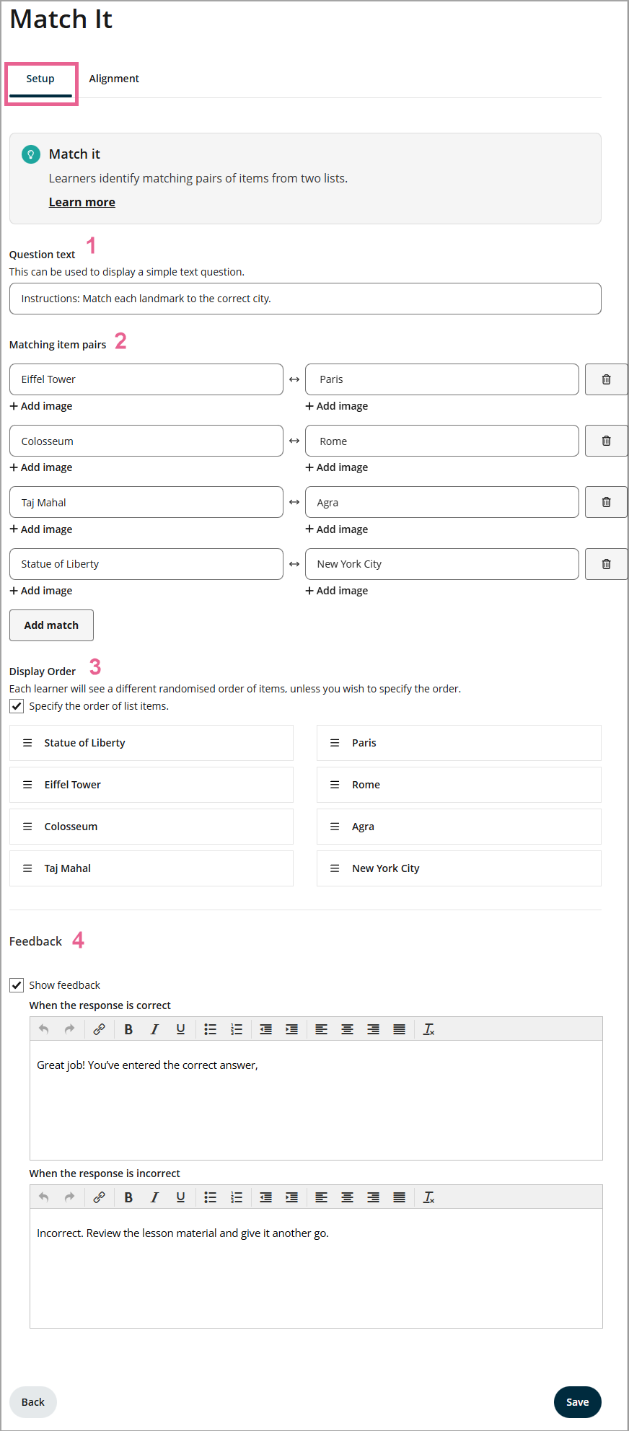This screenshot has width=629, height=1431.
Task: Delete the Eiffel Tower–Paris pair
Action: coord(606,379)
